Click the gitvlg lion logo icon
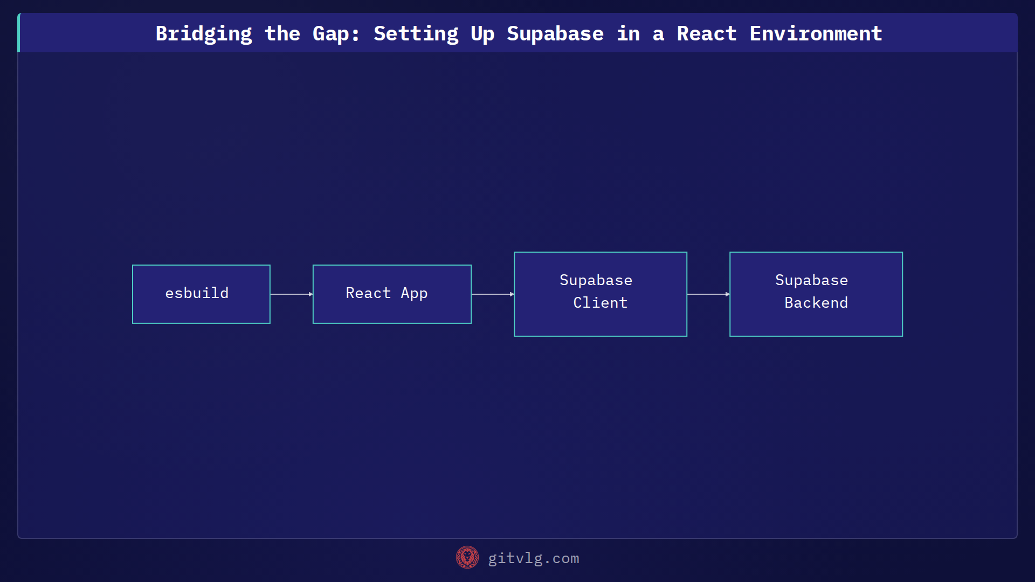This screenshot has width=1035, height=582. tap(467, 557)
